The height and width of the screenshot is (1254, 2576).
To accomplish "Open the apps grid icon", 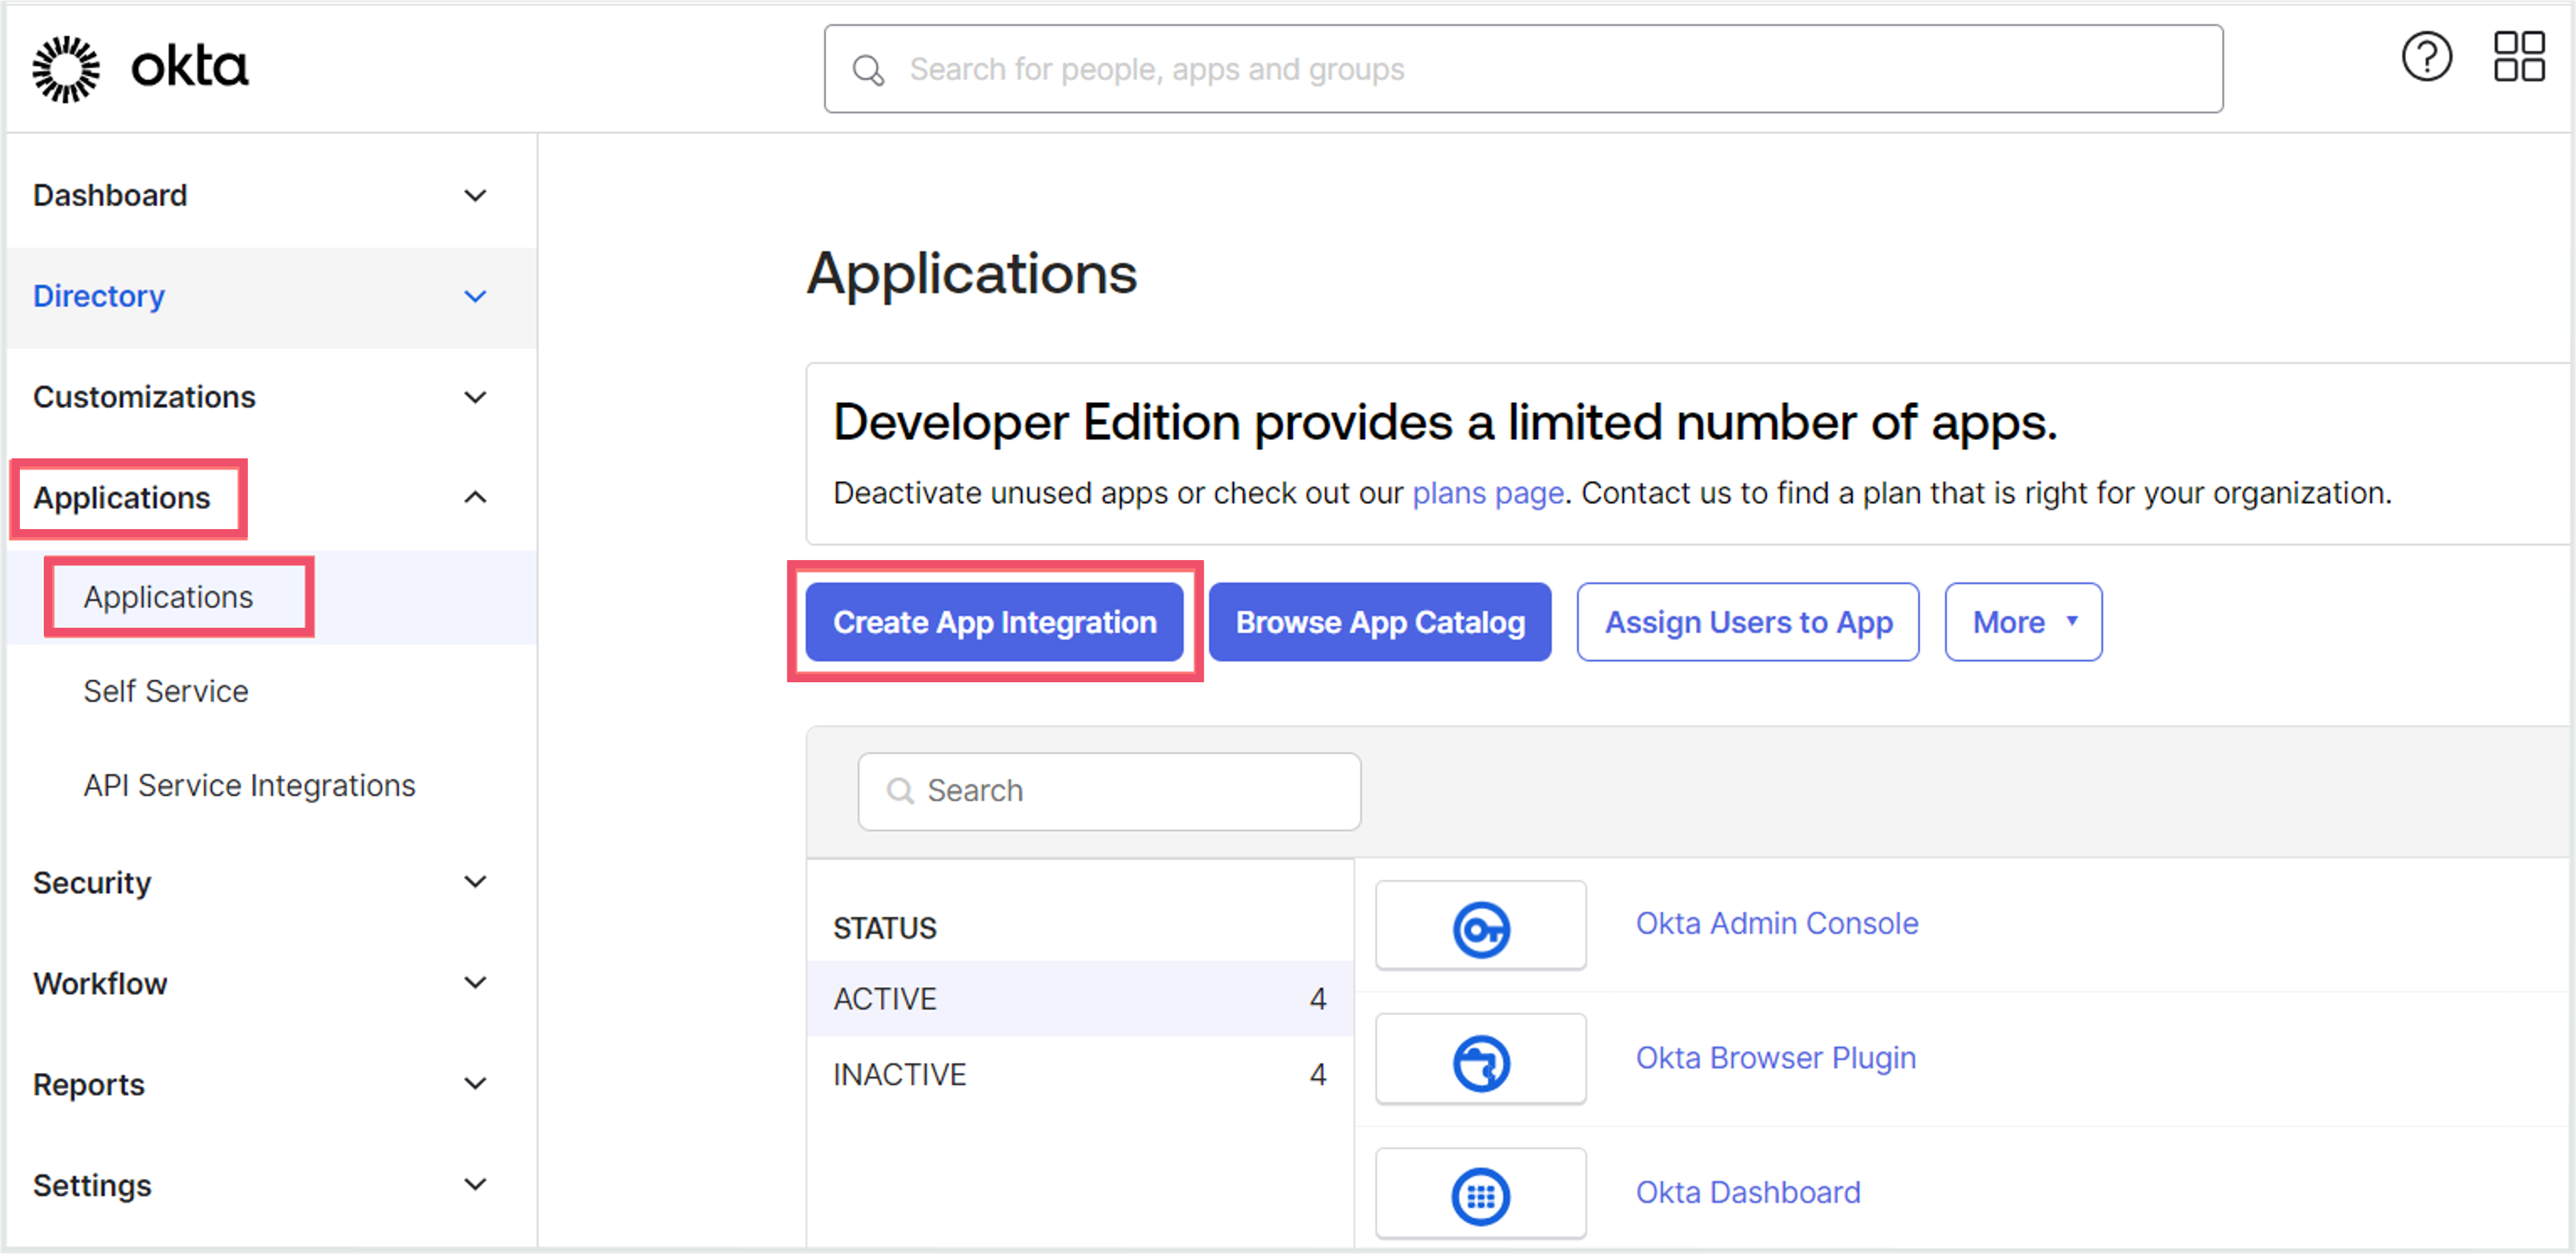I will pyautogui.click(x=2519, y=57).
